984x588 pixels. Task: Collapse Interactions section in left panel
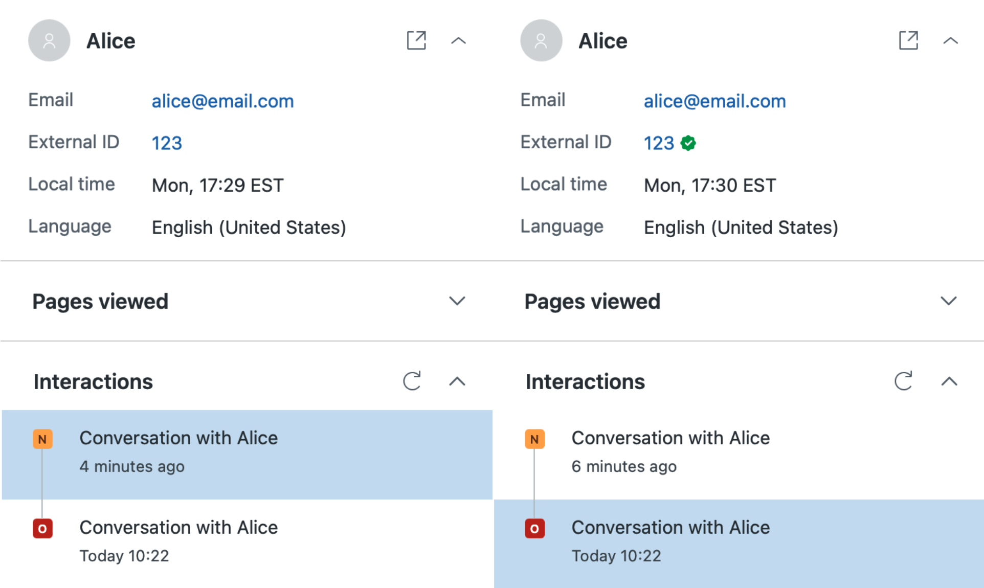point(457,381)
